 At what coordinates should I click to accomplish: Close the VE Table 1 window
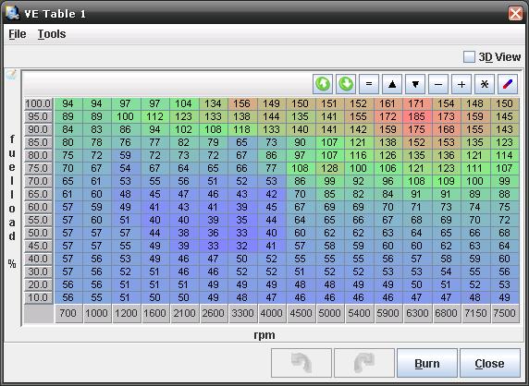pos(515,14)
